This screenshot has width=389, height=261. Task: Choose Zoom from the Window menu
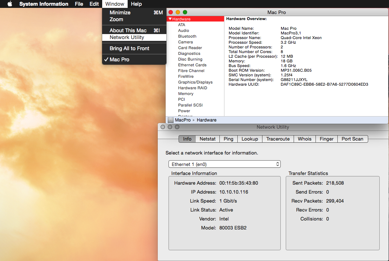point(134,19)
